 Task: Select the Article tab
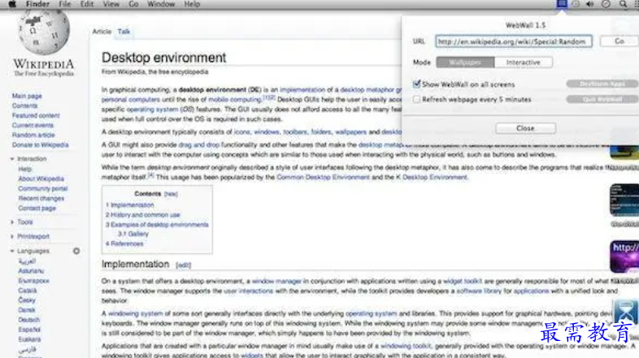(x=102, y=32)
